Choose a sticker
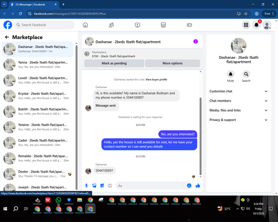The height and width of the screenshot is (222, 278). tap(102, 185)
